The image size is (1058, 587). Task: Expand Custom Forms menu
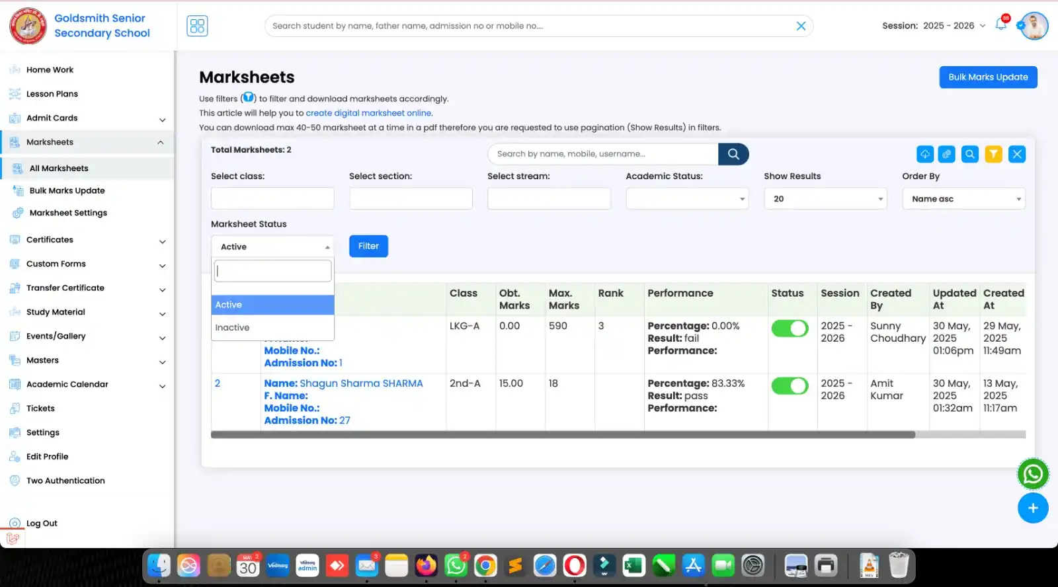pos(162,265)
